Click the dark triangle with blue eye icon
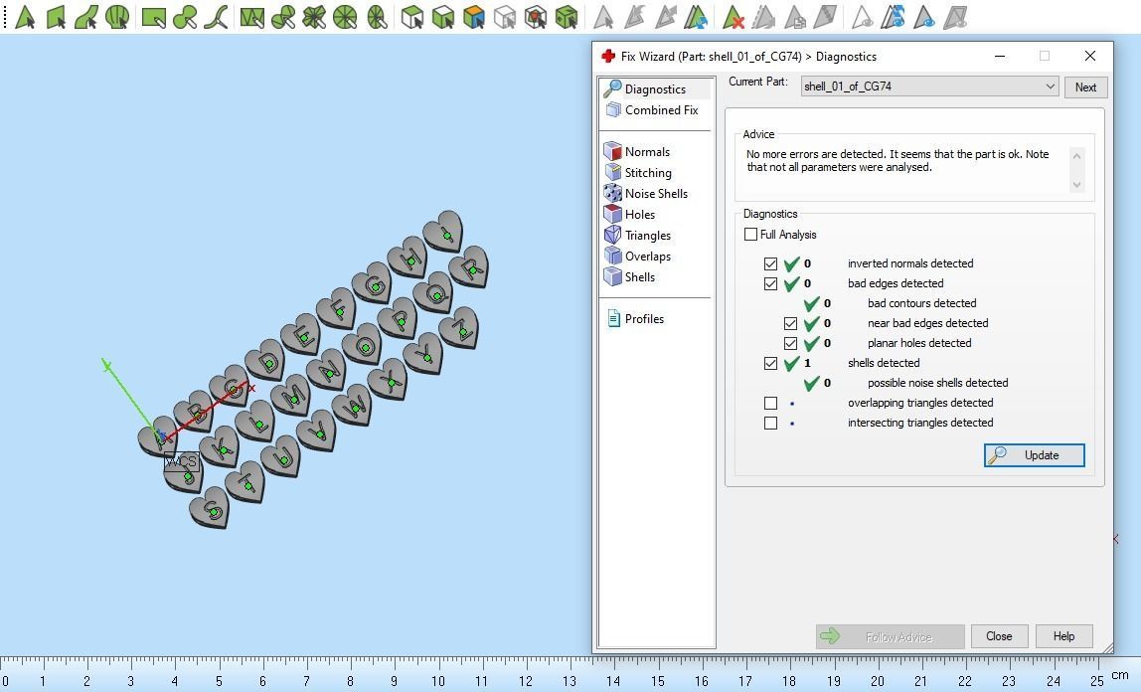This screenshot has height=692, width=1141. [924, 16]
